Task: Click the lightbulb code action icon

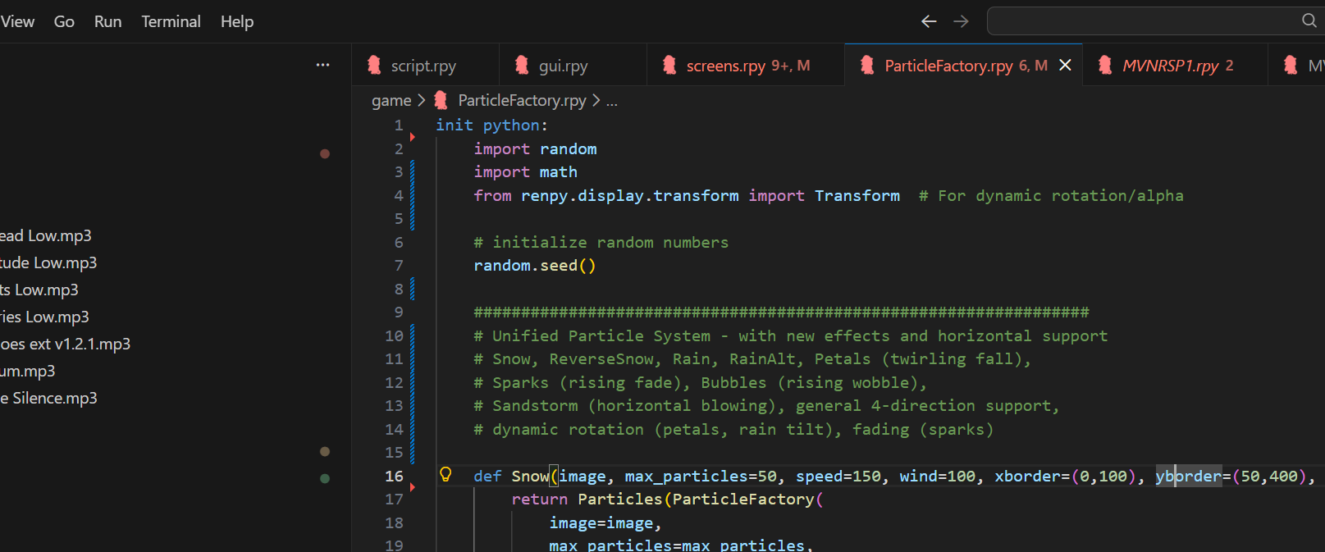Action: click(x=445, y=474)
